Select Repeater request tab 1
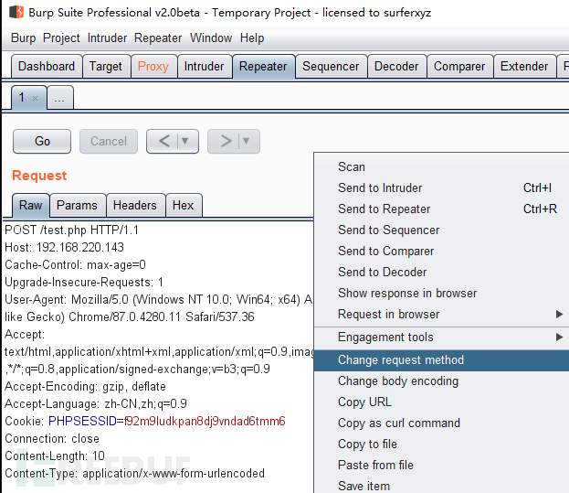The height and width of the screenshot is (493, 569). [x=23, y=98]
